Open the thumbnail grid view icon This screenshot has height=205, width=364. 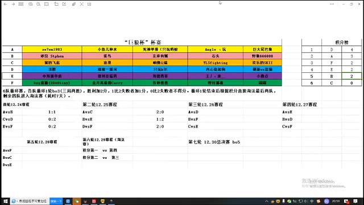click(21, 4)
